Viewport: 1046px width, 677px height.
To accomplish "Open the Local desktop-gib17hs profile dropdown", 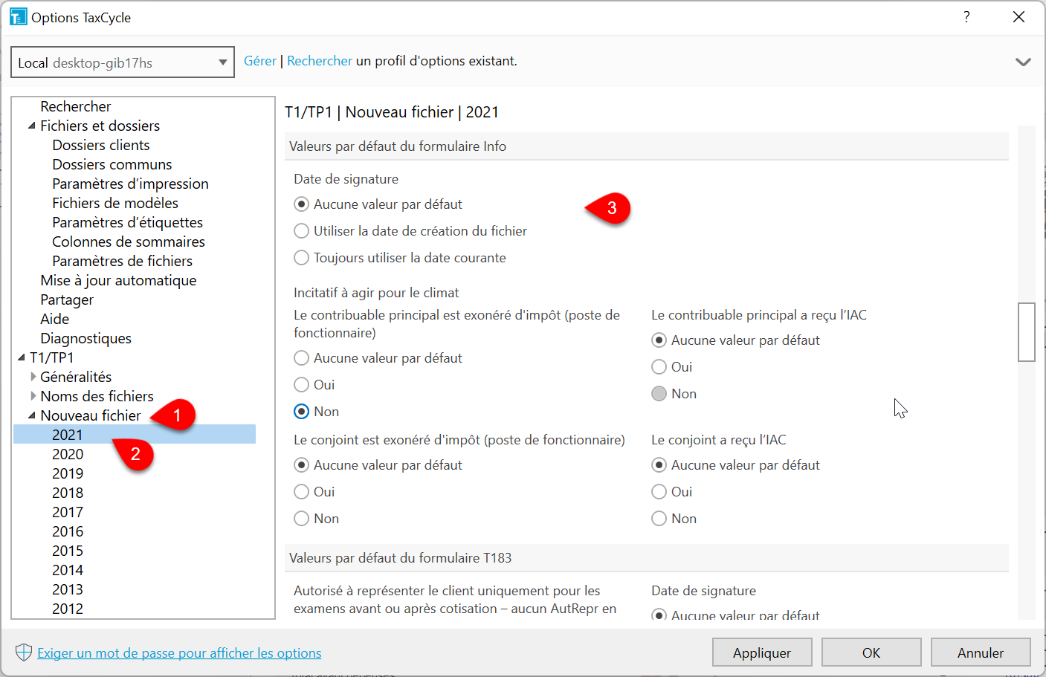I will pos(123,62).
